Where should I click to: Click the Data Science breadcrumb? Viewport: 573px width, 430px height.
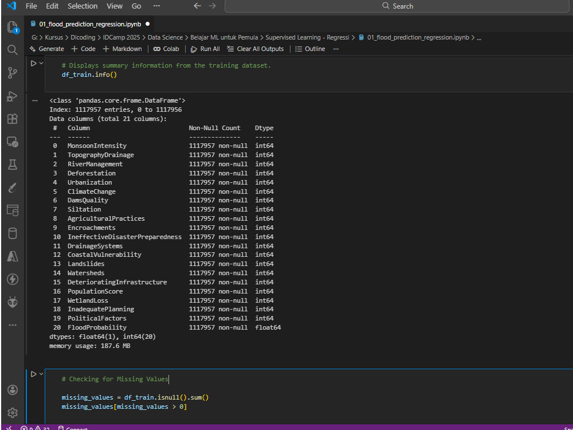pyautogui.click(x=165, y=37)
